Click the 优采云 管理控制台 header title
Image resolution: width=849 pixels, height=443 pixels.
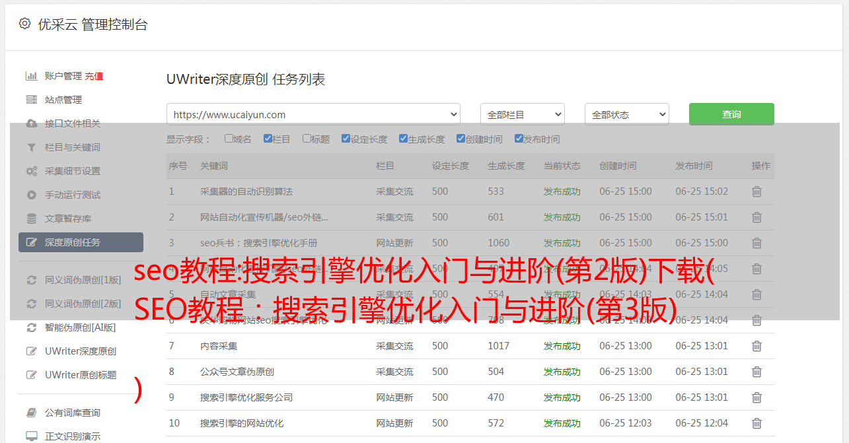92,24
